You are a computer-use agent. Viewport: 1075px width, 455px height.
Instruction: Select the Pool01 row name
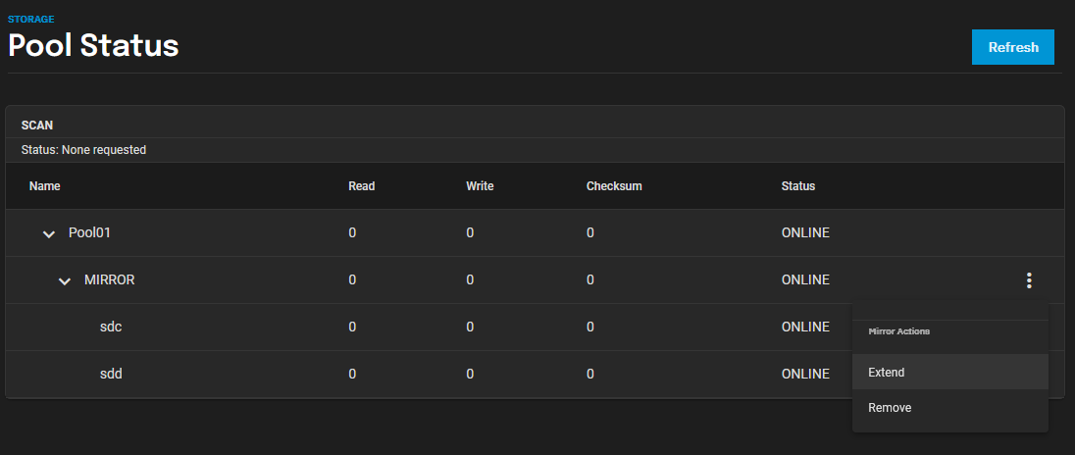(89, 233)
